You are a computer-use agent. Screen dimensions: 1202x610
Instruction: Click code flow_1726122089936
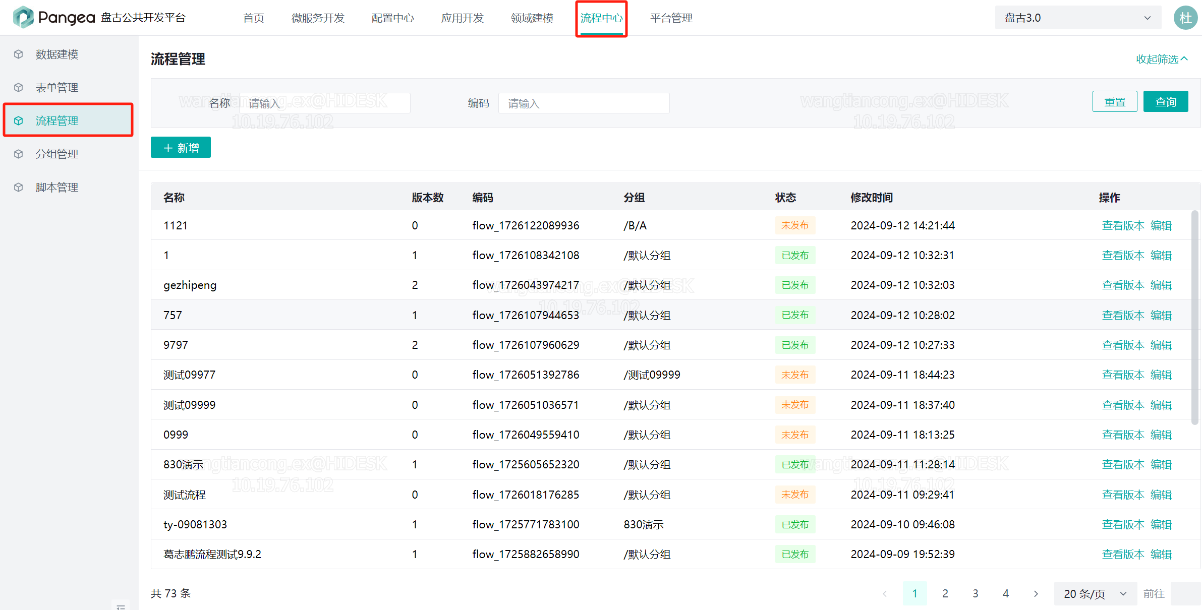[x=526, y=225]
